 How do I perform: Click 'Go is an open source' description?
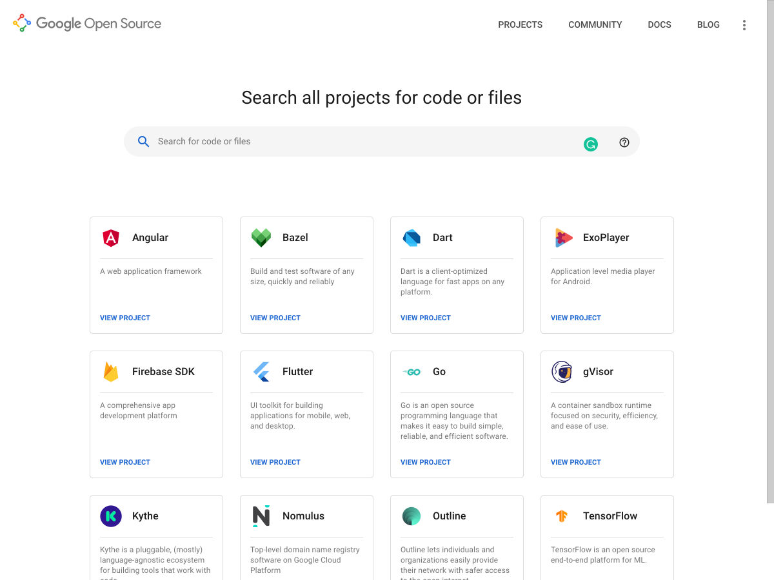pyautogui.click(x=455, y=421)
